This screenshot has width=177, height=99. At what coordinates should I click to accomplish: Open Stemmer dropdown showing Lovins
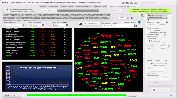[161, 61]
